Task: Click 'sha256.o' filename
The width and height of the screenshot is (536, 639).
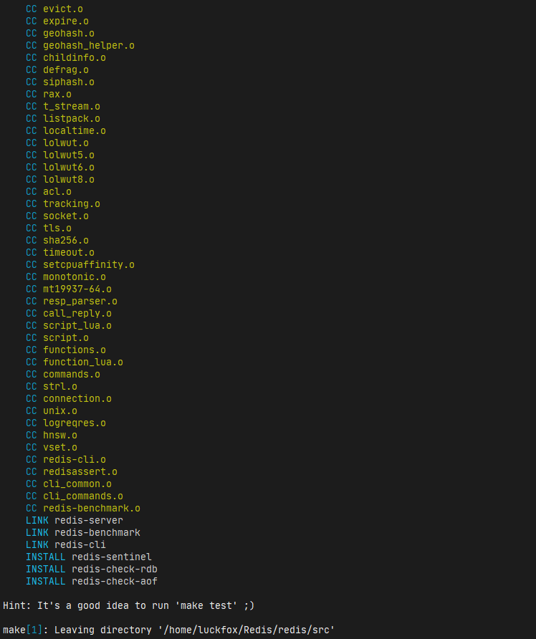Action: pos(66,241)
